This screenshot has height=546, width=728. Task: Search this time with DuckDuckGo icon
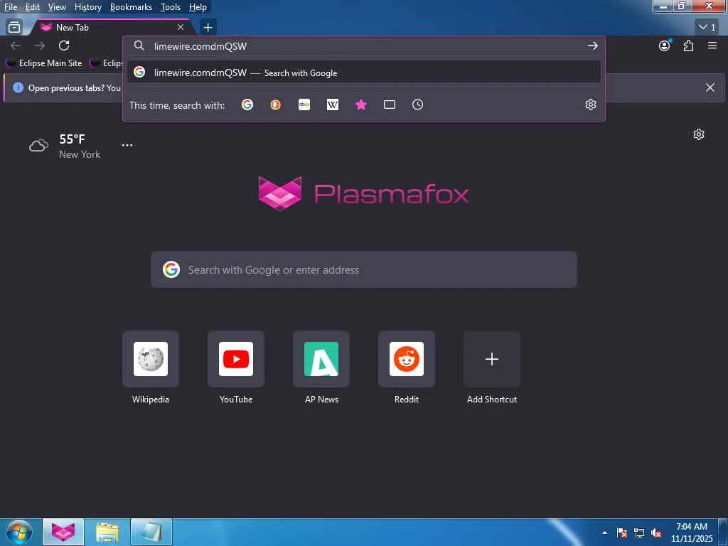(275, 105)
